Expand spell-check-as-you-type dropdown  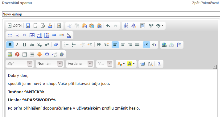coord(160,26)
